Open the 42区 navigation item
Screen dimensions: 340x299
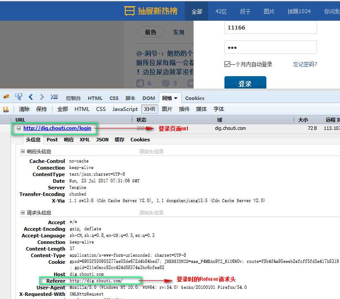pos(221,11)
